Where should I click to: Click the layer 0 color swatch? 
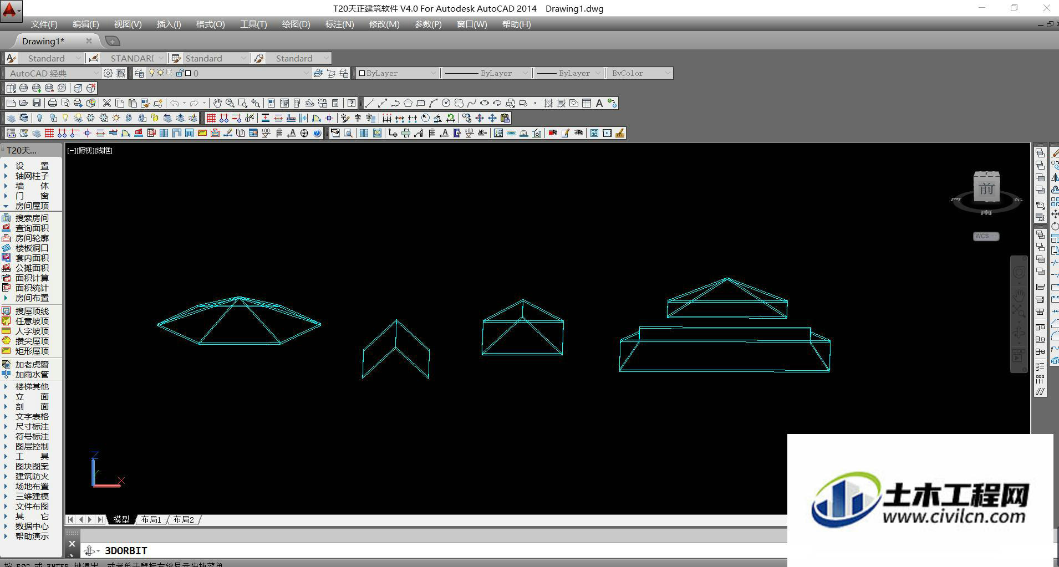[188, 73]
